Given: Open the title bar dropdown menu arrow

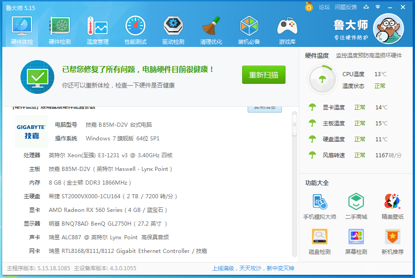Looking at the screenshot, I should click(378, 7).
